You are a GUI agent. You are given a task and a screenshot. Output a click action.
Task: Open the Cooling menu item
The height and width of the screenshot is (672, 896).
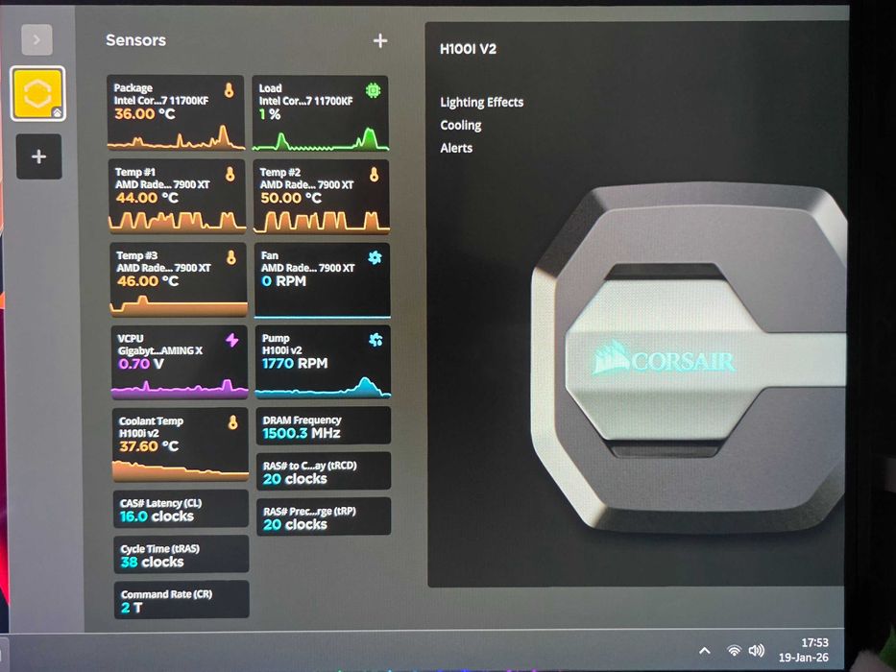click(461, 125)
